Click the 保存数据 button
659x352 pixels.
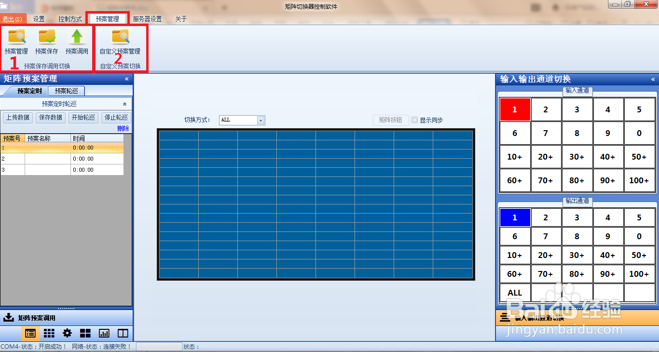click(51, 118)
